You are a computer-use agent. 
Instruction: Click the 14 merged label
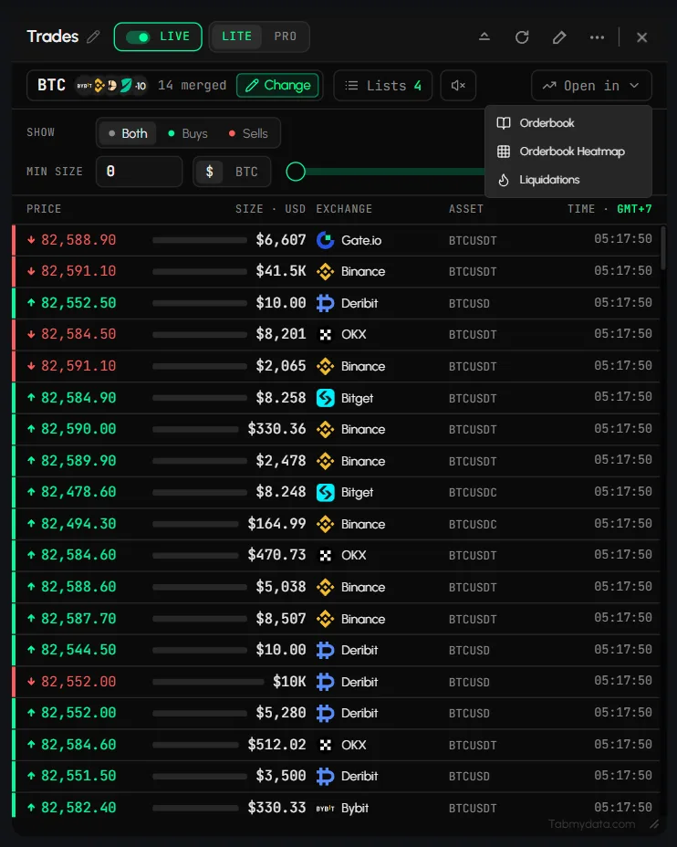(192, 86)
